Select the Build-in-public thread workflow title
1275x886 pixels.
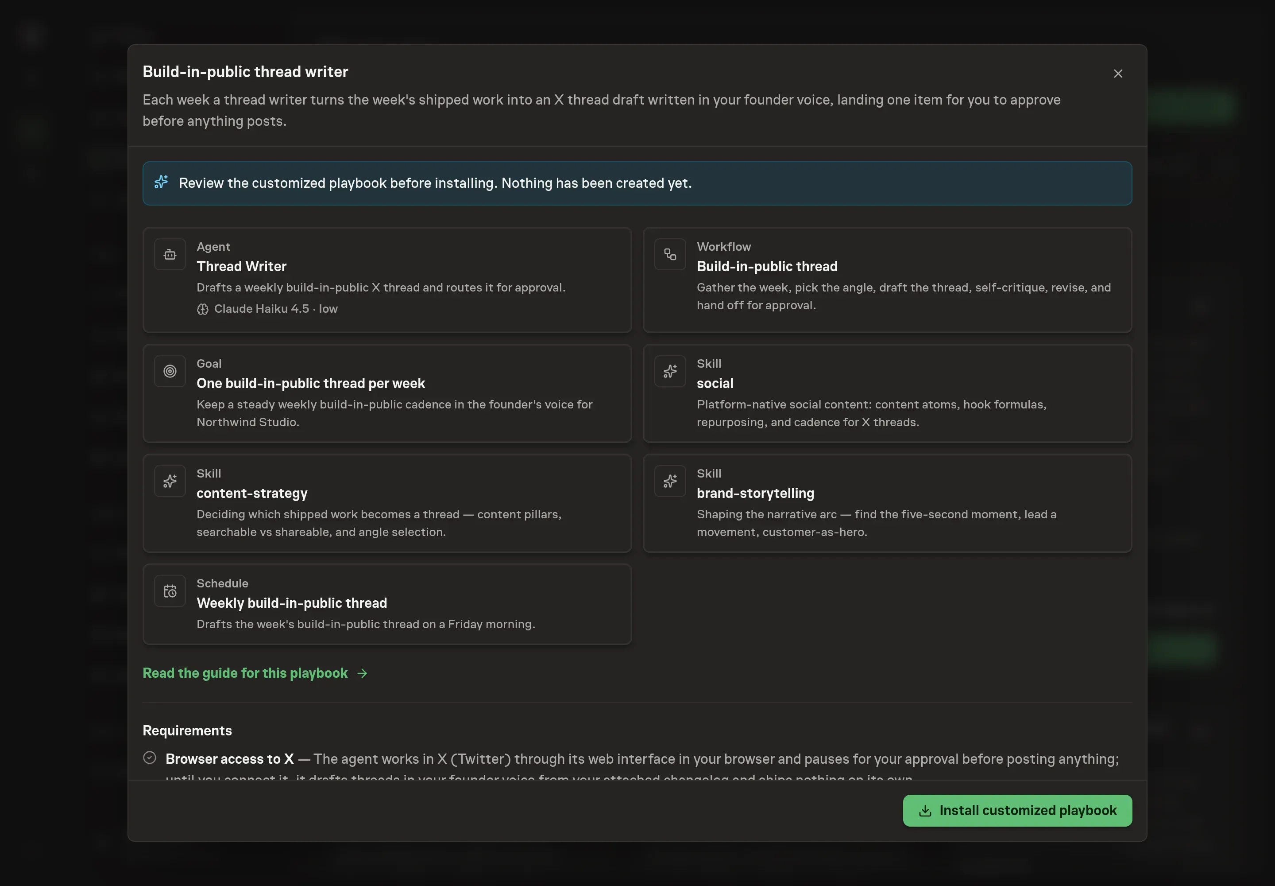click(767, 267)
